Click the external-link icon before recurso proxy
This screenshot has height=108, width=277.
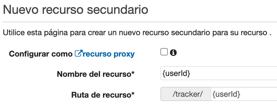click(78, 53)
